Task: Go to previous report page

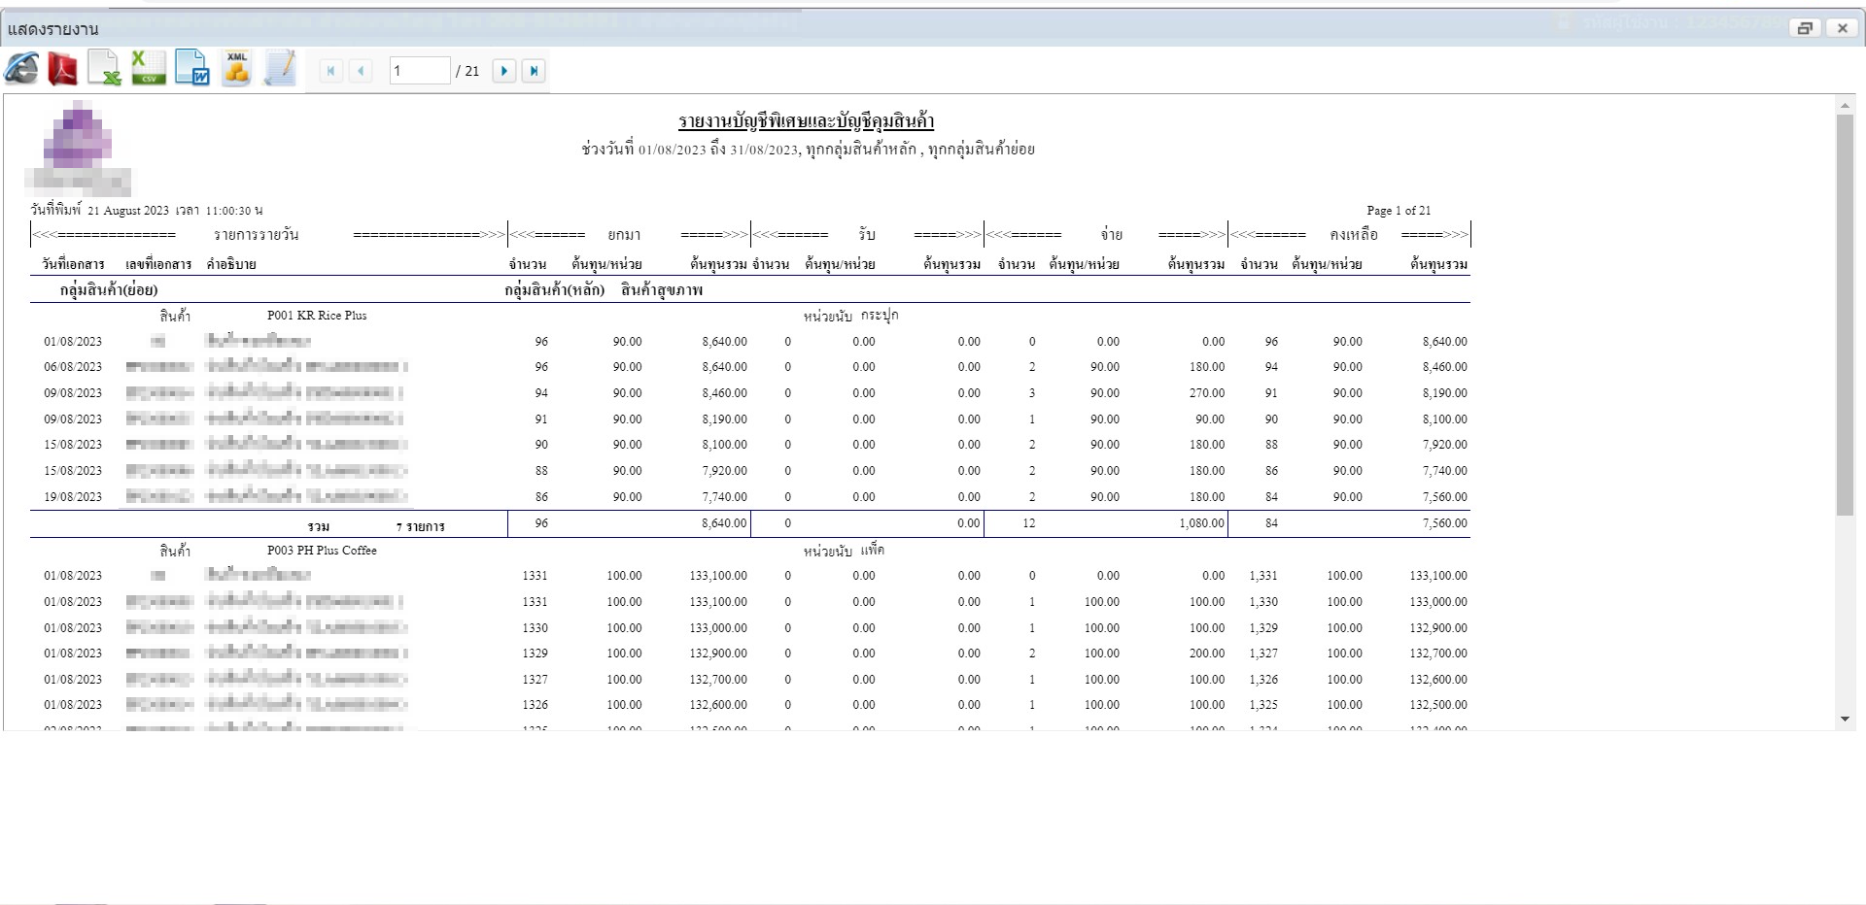Action: tap(361, 71)
